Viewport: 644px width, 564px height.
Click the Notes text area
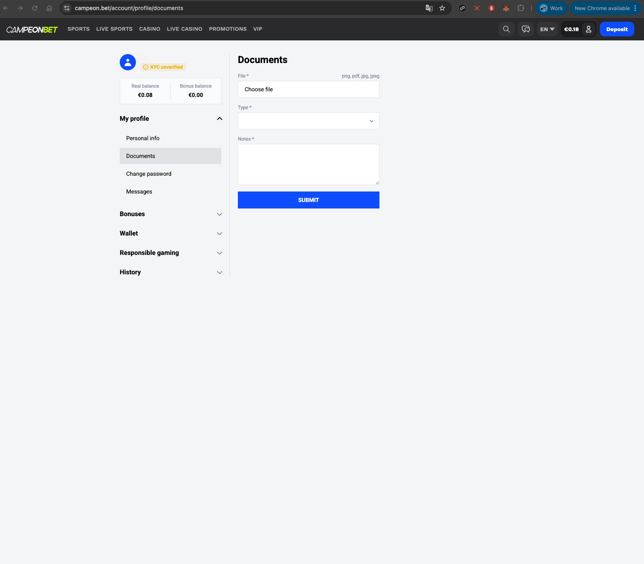point(308,164)
